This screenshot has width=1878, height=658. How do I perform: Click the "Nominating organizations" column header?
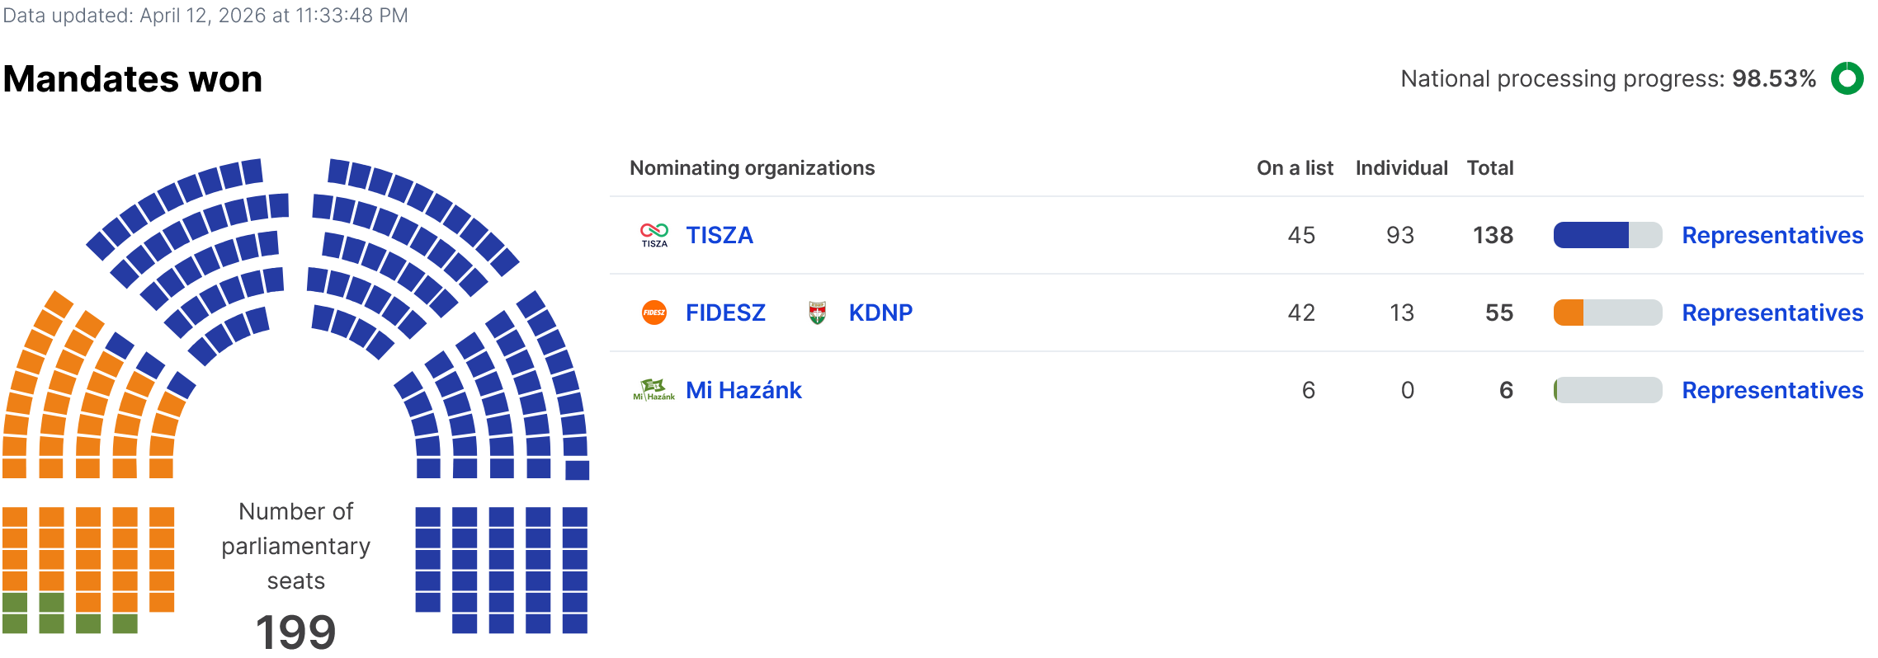pyautogui.click(x=752, y=168)
